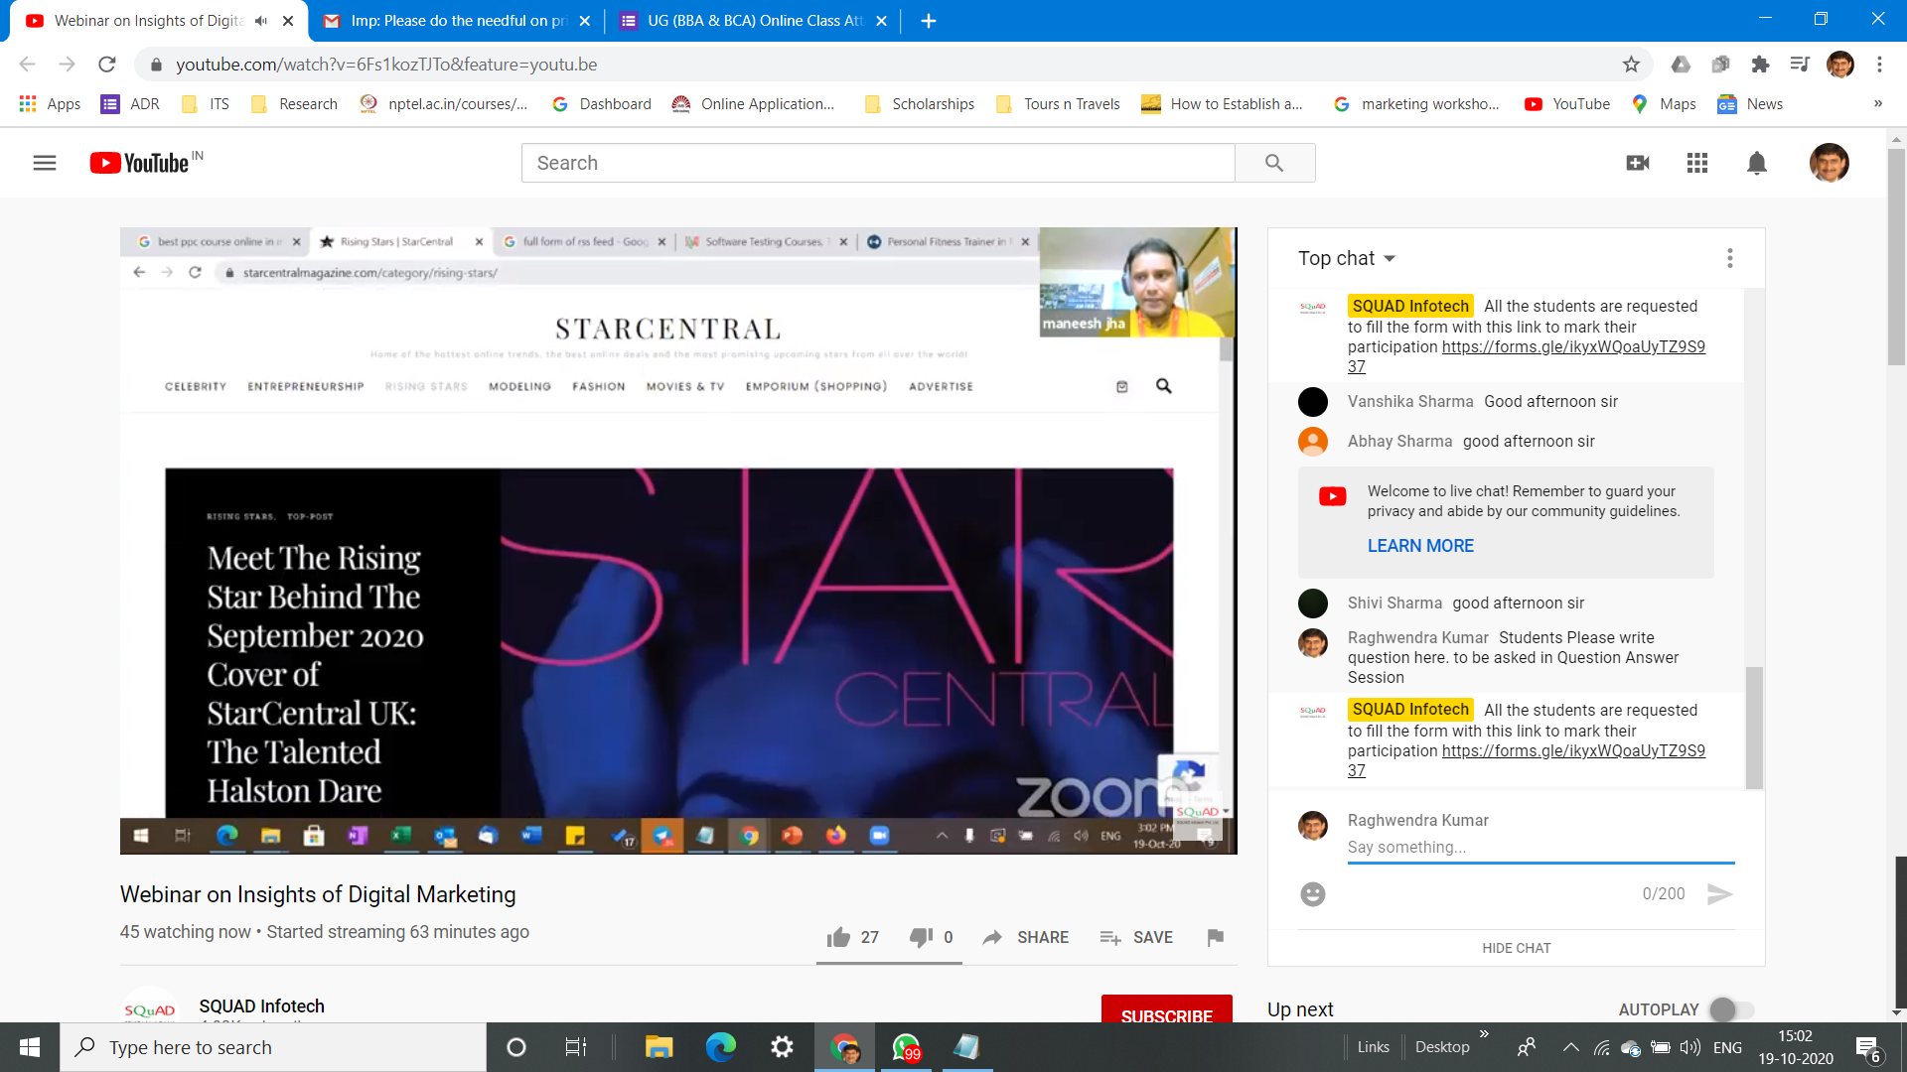Open the YouTube account avatar menu
This screenshot has height=1072, width=1907.
pos(1829,163)
